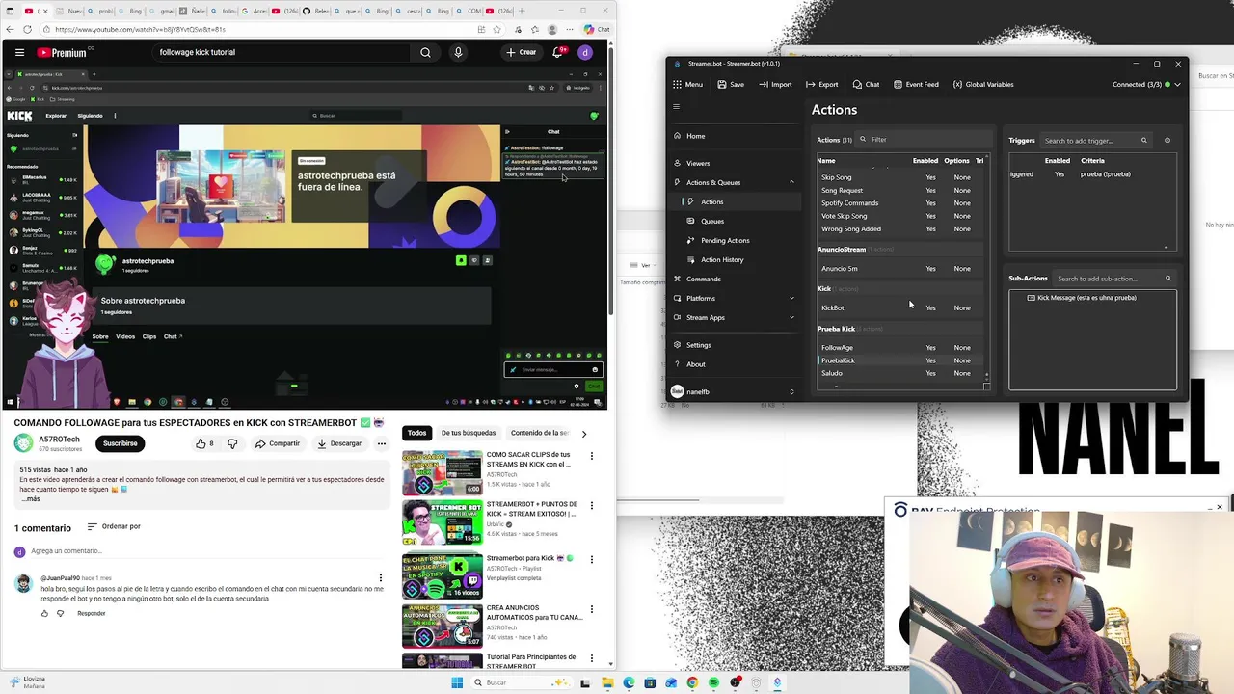Collapse the Prueba Kick action group header
This screenshot has width=1234, height=694.
click(899, 329)
